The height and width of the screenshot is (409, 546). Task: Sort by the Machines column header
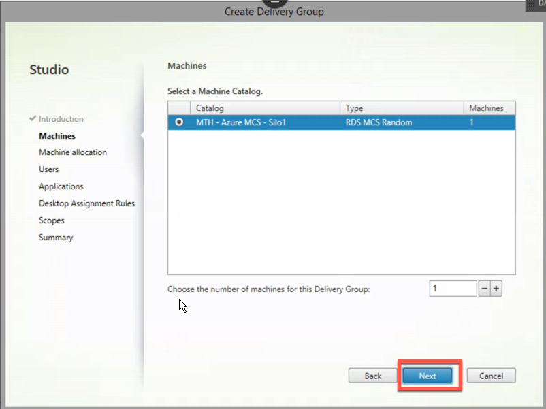pyautogui.click(x=489, y=108)
